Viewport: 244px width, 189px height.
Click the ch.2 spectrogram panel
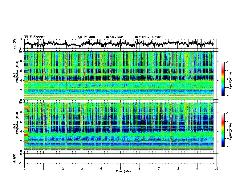(119, 127)
